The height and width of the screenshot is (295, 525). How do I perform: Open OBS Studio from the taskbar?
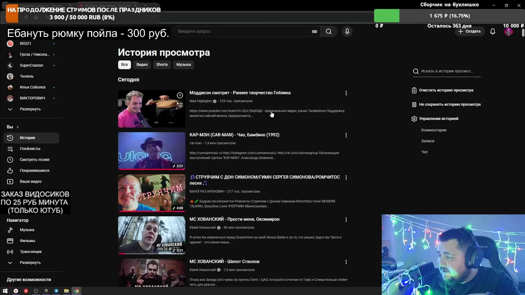[x=36, y=291]
